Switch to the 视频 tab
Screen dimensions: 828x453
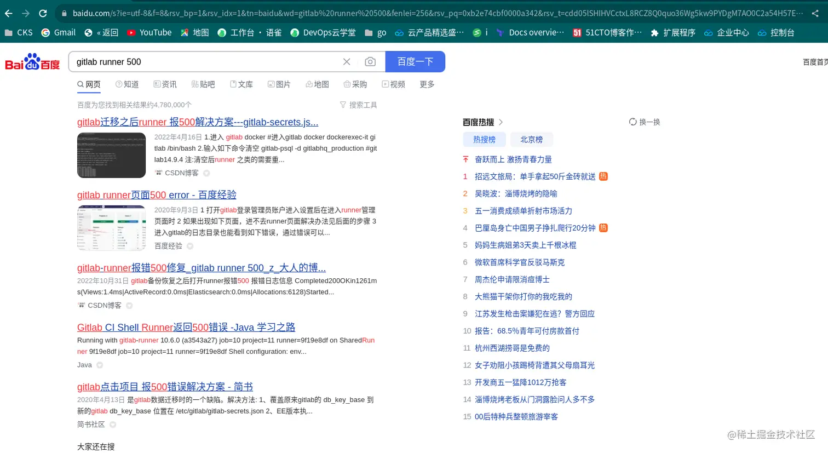(x=393, y=84)
